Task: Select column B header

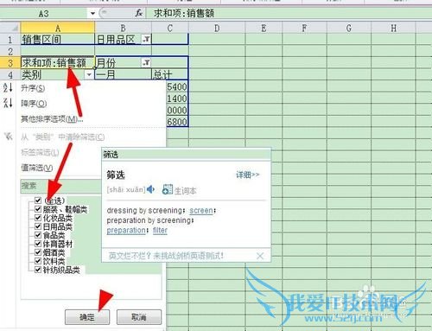Action: tap(123, 28)
